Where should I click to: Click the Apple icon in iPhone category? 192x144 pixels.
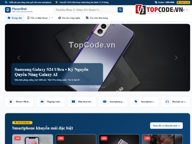point(11,102)
